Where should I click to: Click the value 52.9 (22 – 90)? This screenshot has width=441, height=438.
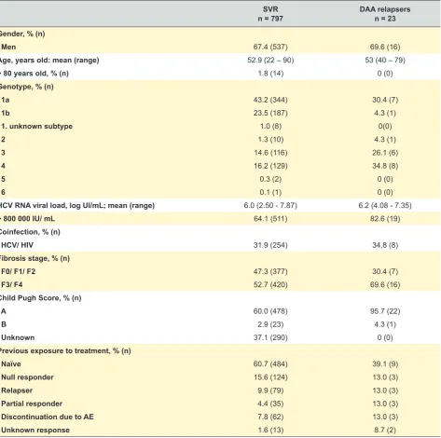click(270, 61)
